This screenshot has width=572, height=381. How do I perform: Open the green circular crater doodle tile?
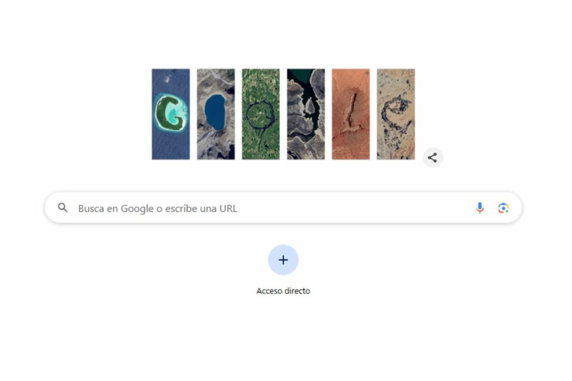[x=261, y=114]
